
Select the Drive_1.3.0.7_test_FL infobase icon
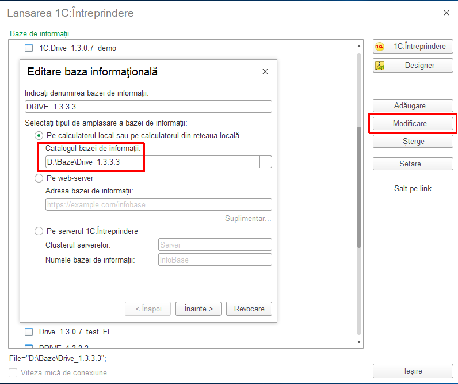point(29,332)
